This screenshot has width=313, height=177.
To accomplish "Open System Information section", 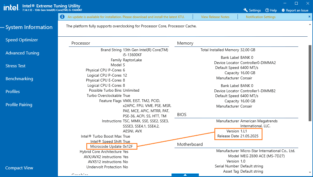I will click(29, 27).
